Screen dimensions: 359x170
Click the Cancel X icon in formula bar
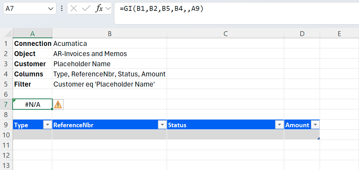[74, 9]
